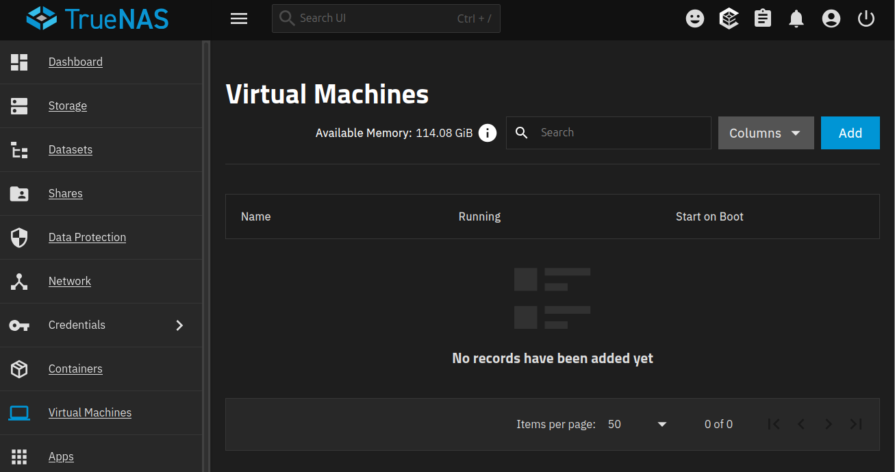Open the TrueCommand status icon

[729, 18]
